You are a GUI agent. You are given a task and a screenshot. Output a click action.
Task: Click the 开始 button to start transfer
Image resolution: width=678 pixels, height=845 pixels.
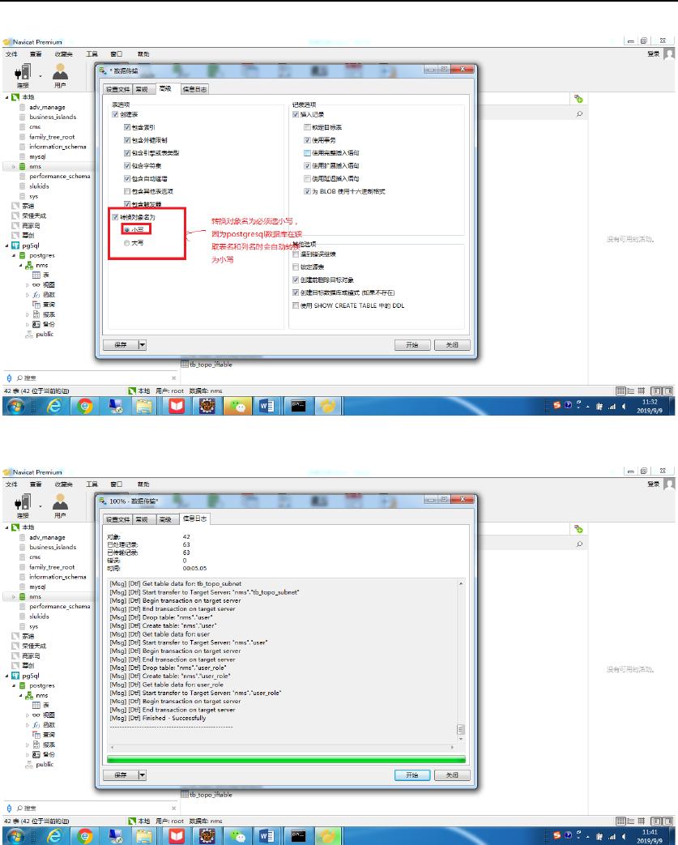(413, 344)
